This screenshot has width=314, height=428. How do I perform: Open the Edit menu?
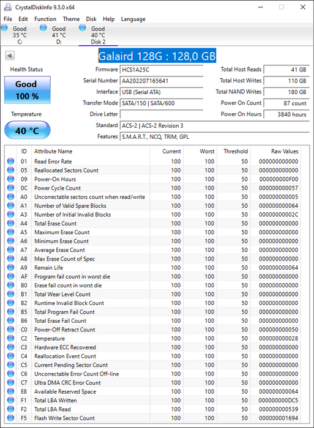tap(23, 19)
